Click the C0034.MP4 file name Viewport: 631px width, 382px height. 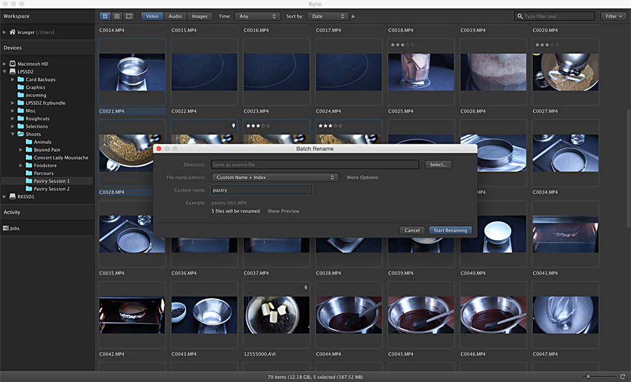point(545,193)
